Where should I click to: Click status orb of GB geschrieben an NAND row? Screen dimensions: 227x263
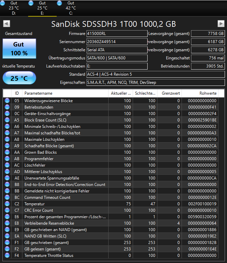(7, 230)
